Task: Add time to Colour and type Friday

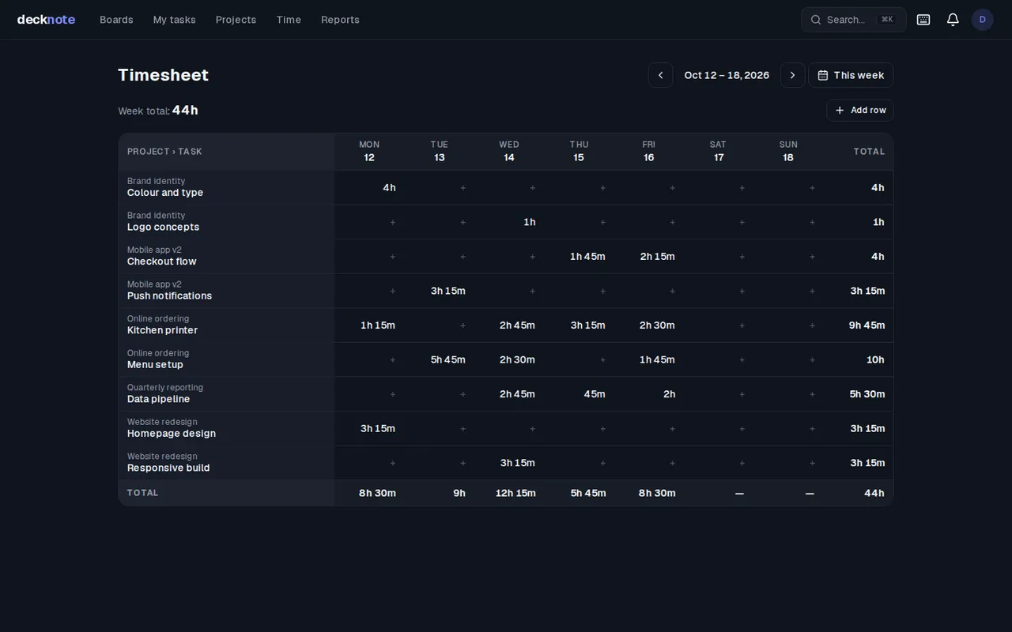Action: [x=672, y=188]
